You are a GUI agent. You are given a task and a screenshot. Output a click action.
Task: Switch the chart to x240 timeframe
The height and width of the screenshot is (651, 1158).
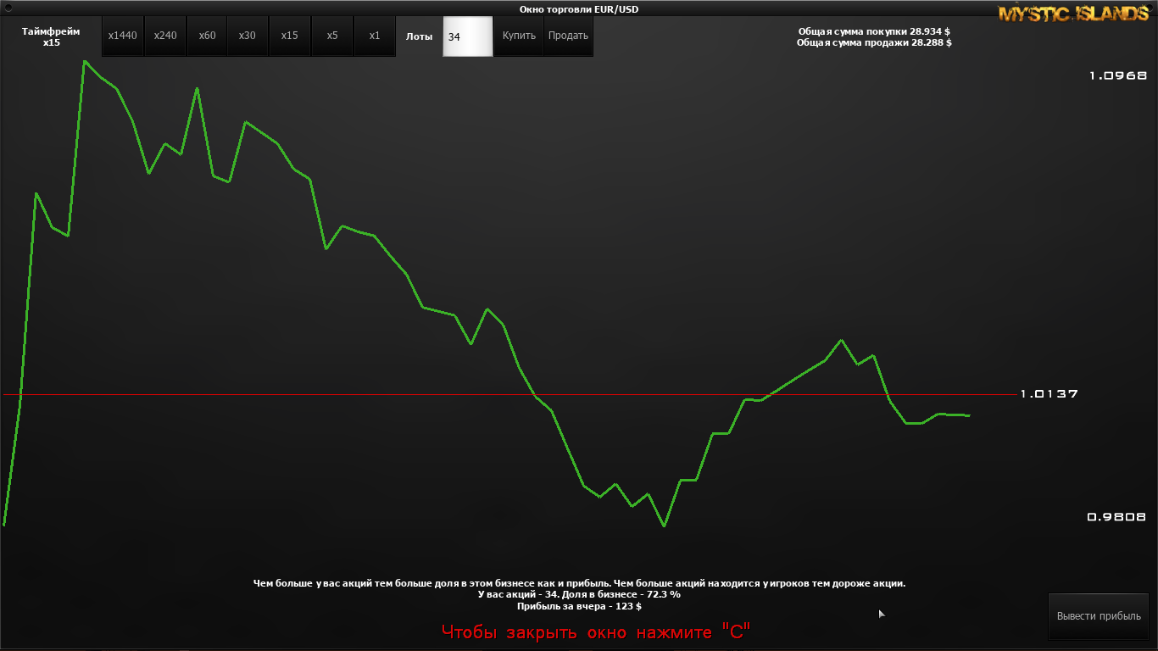pos(165,36)
